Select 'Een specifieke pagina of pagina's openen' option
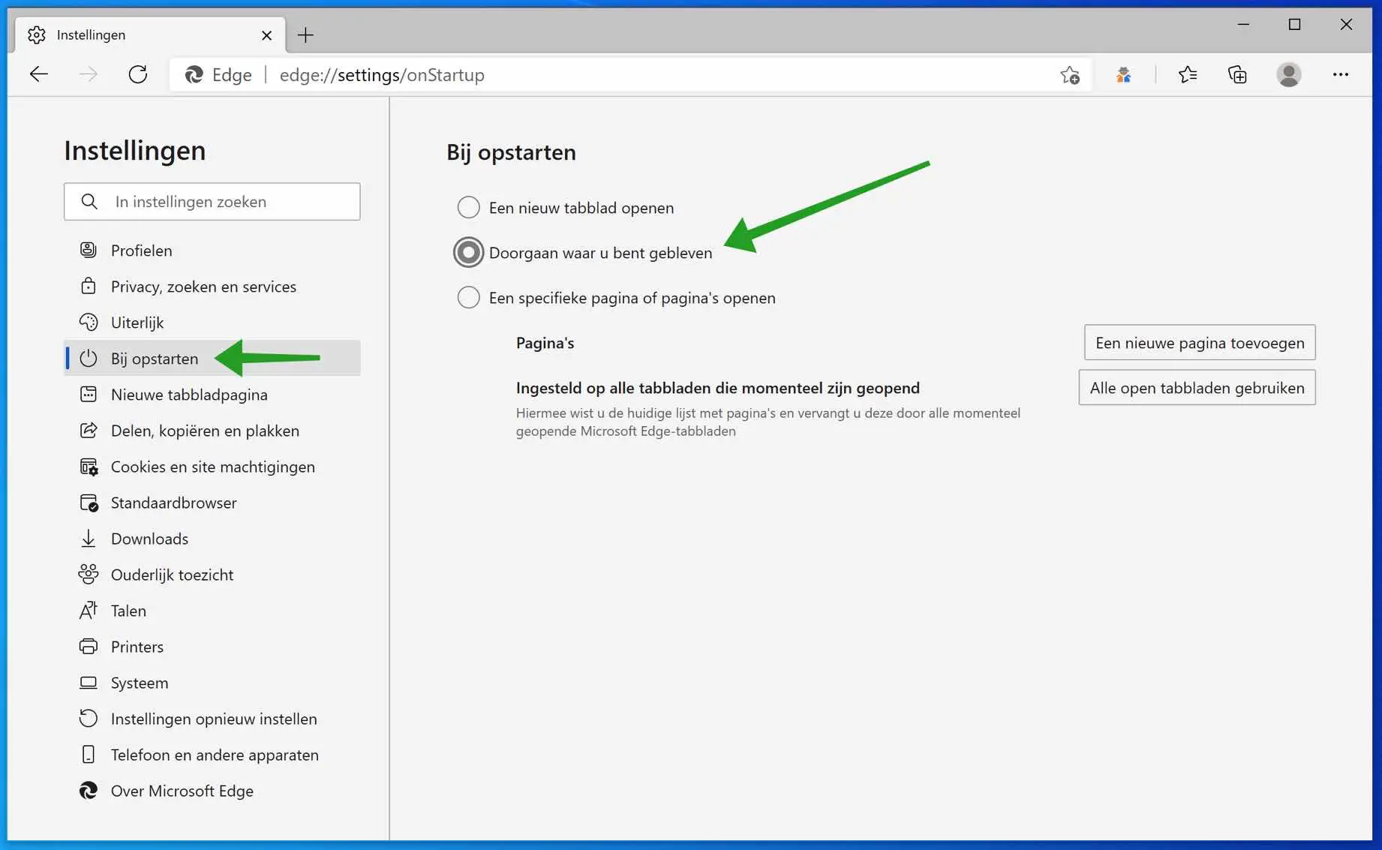This screenshot has width=1382, height=850. (x=468, y=298)
